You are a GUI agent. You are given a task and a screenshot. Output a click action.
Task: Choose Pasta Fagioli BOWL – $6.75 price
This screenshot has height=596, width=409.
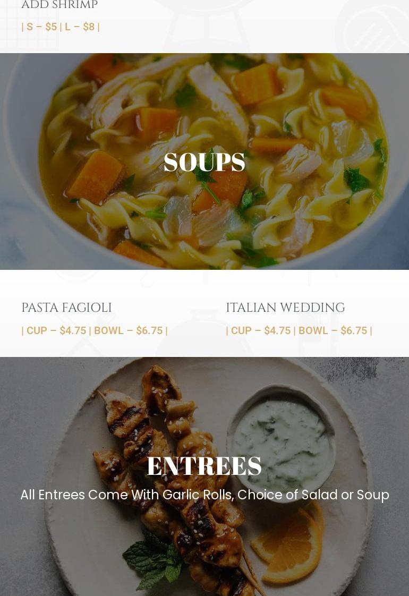pyautogui.click(x=129, y=330)
